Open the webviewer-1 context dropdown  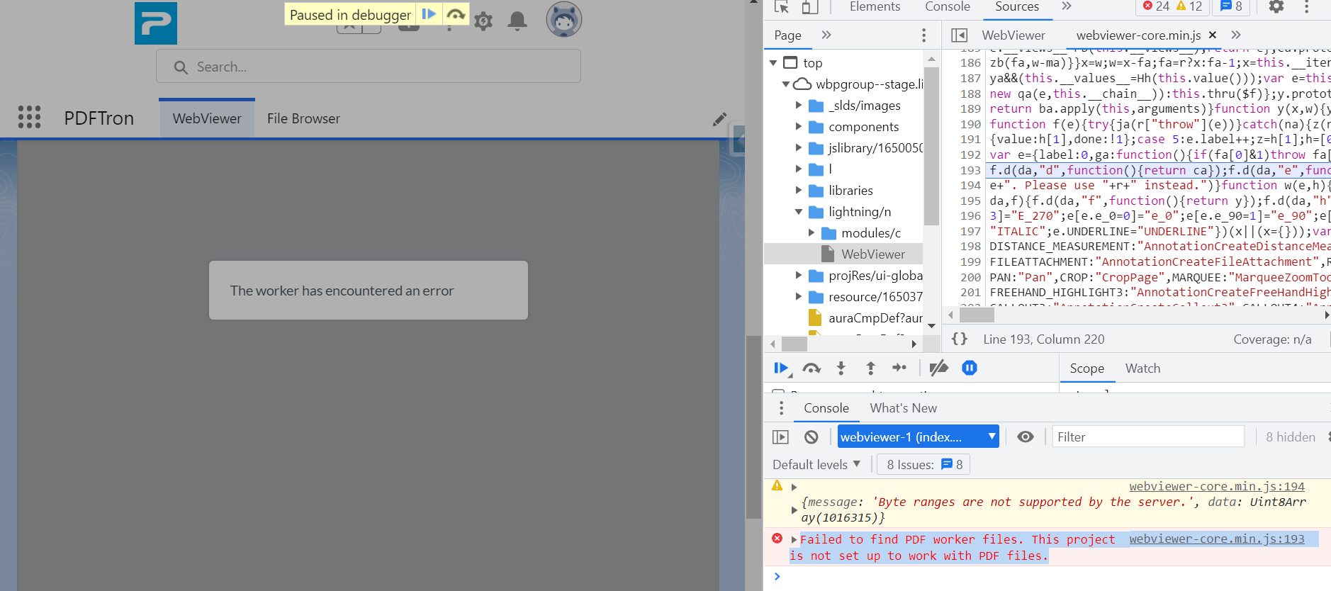point(918,437)
